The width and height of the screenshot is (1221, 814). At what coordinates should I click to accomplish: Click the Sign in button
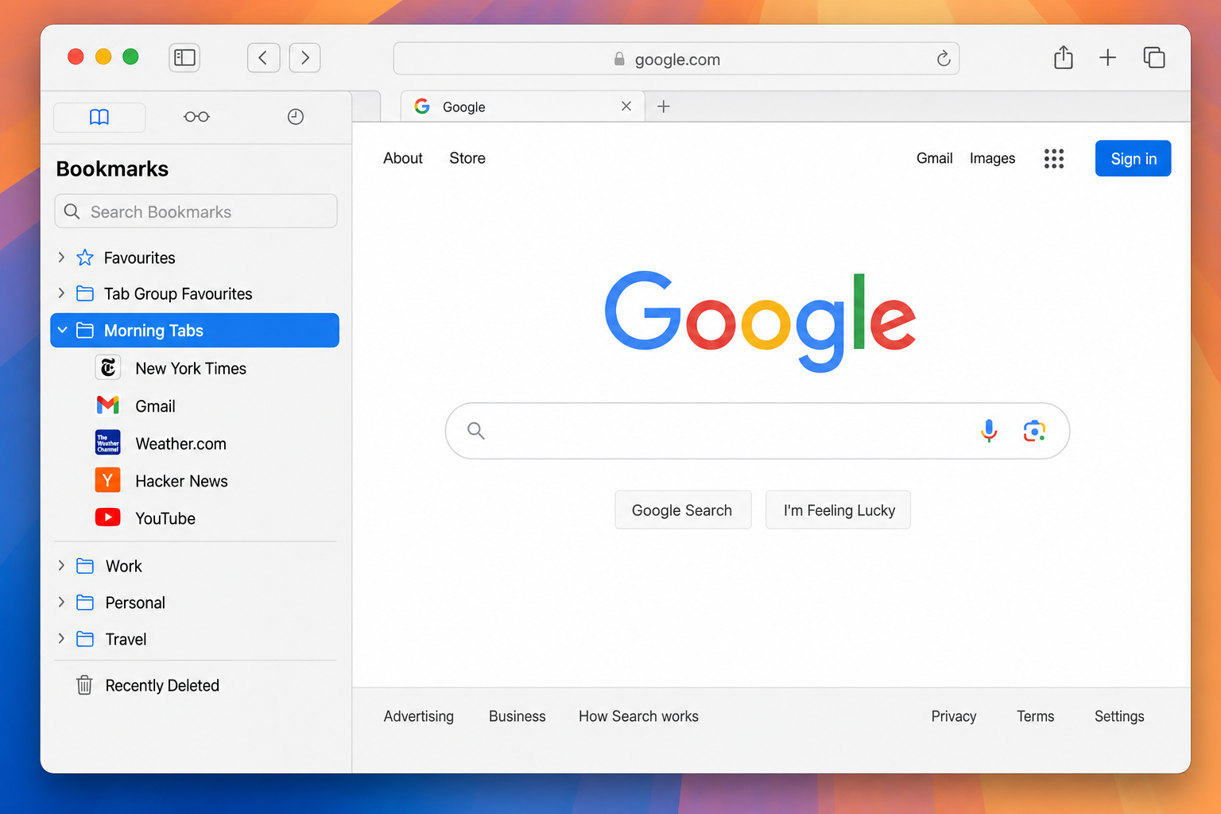coord(1133,158)
